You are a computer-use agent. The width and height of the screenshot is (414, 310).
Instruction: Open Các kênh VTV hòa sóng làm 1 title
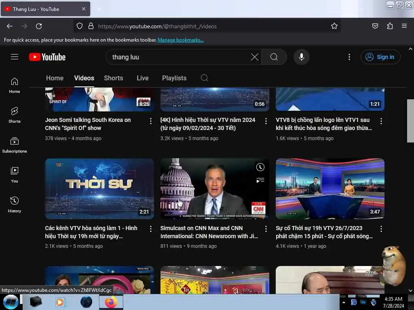pos(91,232)
